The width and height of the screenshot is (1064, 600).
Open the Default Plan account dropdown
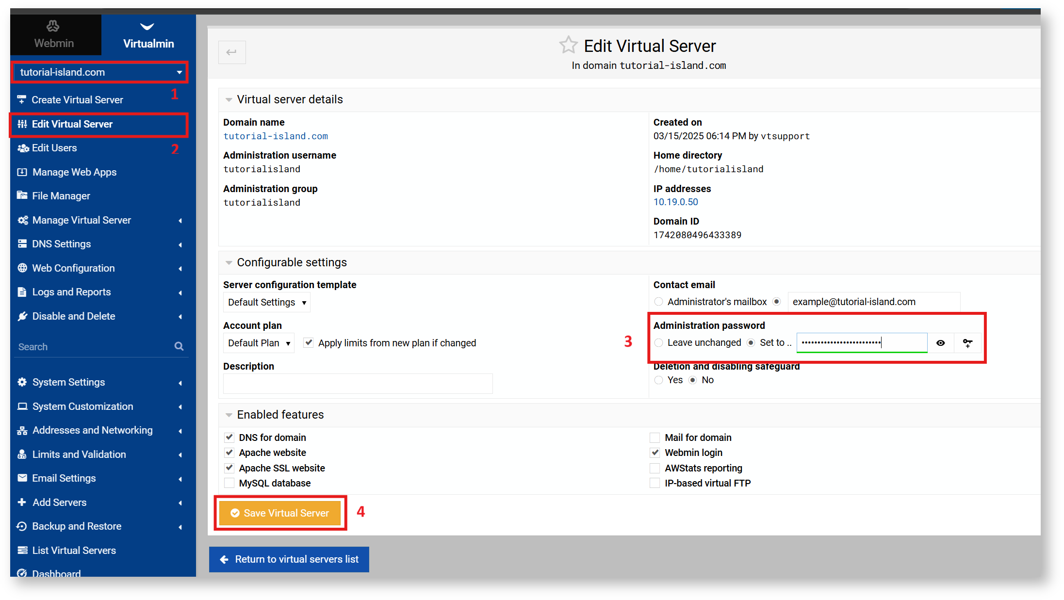pyautogui.click(x=259, y=343)
